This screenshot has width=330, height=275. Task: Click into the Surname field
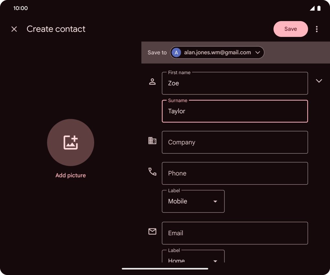click(235, 111)
